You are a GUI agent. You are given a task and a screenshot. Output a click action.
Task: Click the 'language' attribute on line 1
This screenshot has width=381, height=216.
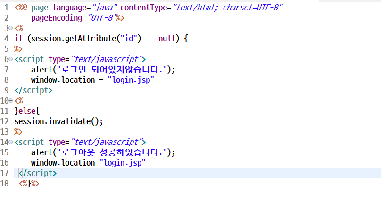click(70, 8)
